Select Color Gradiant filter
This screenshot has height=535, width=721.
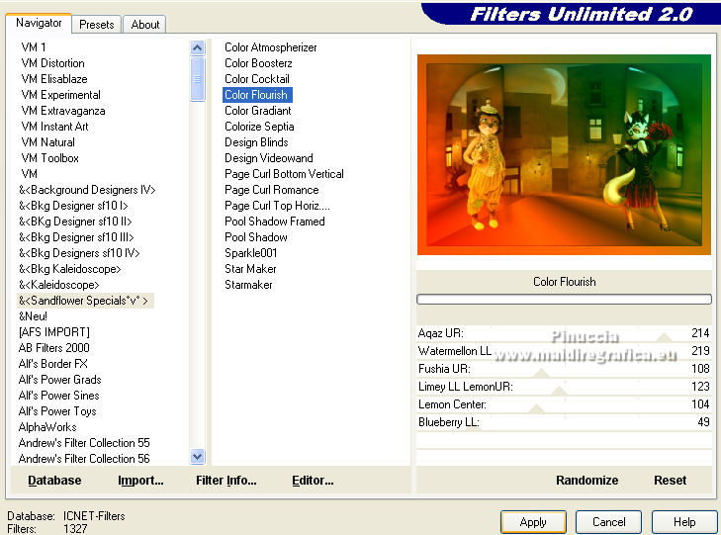(x=257, y=111)
